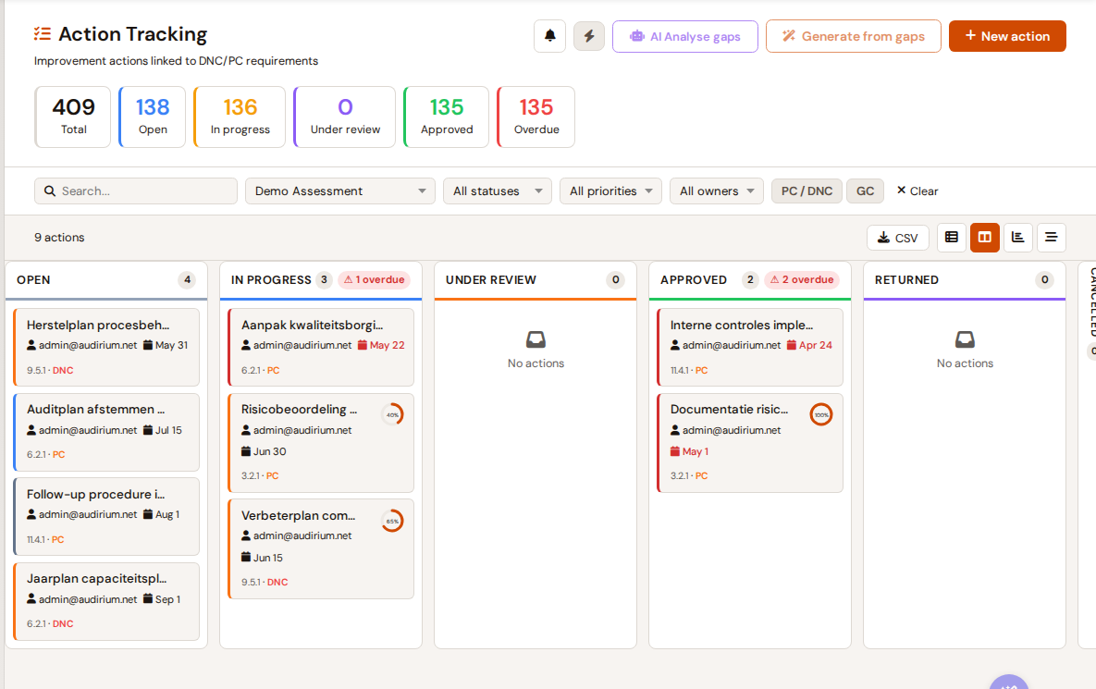Click user icon on Aanpak kwaliteitsborgi card
The width and height of the screenshot is (1096, 689).
pos(246,345)
